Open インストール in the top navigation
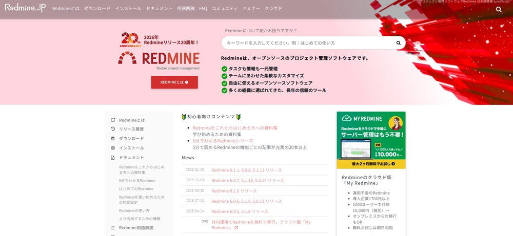The width and height of the screenshot is (513, 236). point(128,9)
